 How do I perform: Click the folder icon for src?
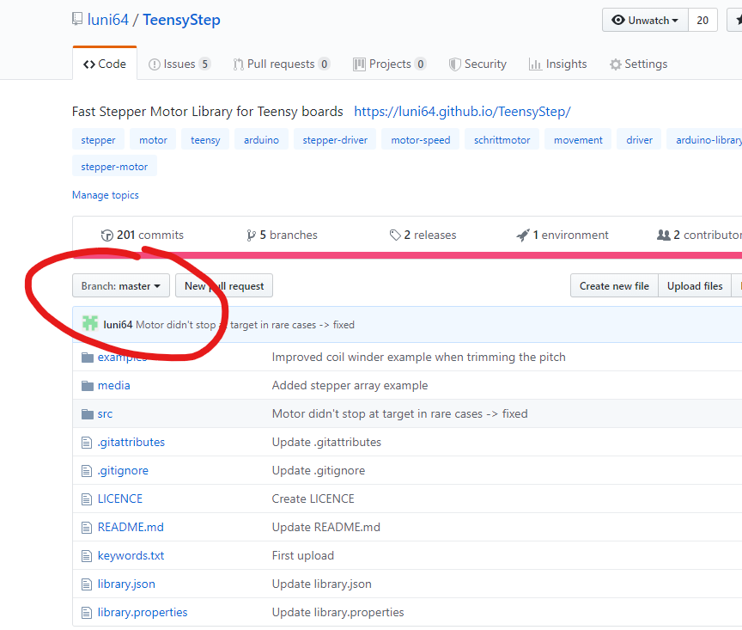(x=88, y=414)
